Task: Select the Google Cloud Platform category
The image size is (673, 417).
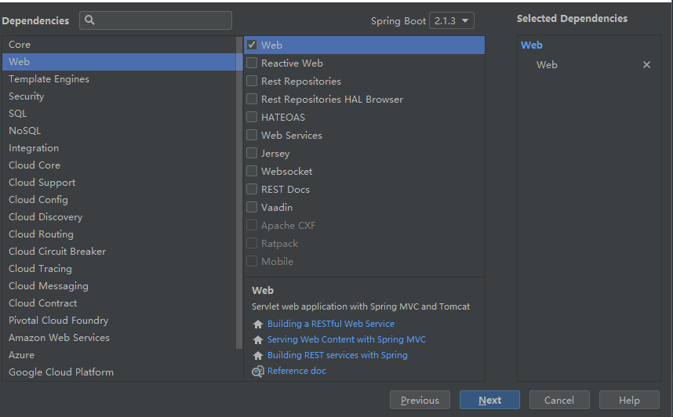Action: pos(119,372)
